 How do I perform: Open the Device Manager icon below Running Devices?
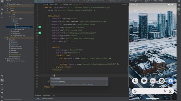(x=179, y=14)
